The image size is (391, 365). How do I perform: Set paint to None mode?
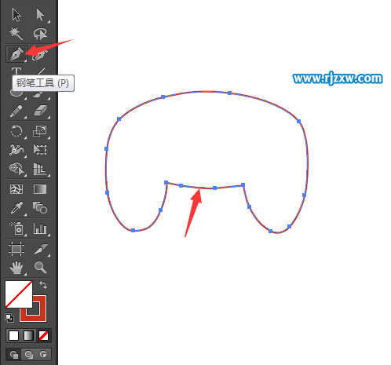tap(43, 336)
